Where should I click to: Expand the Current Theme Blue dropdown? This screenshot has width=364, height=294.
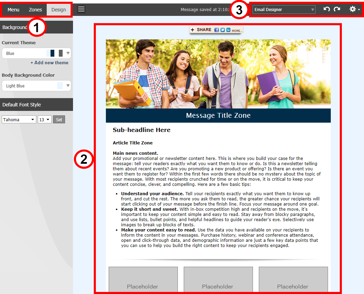pos(36,53)
